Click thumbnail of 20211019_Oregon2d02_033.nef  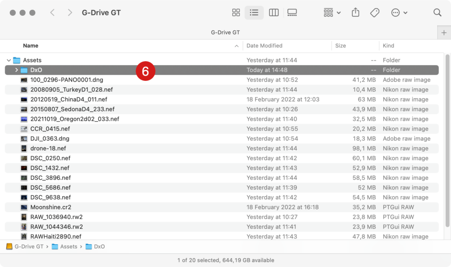24,119
